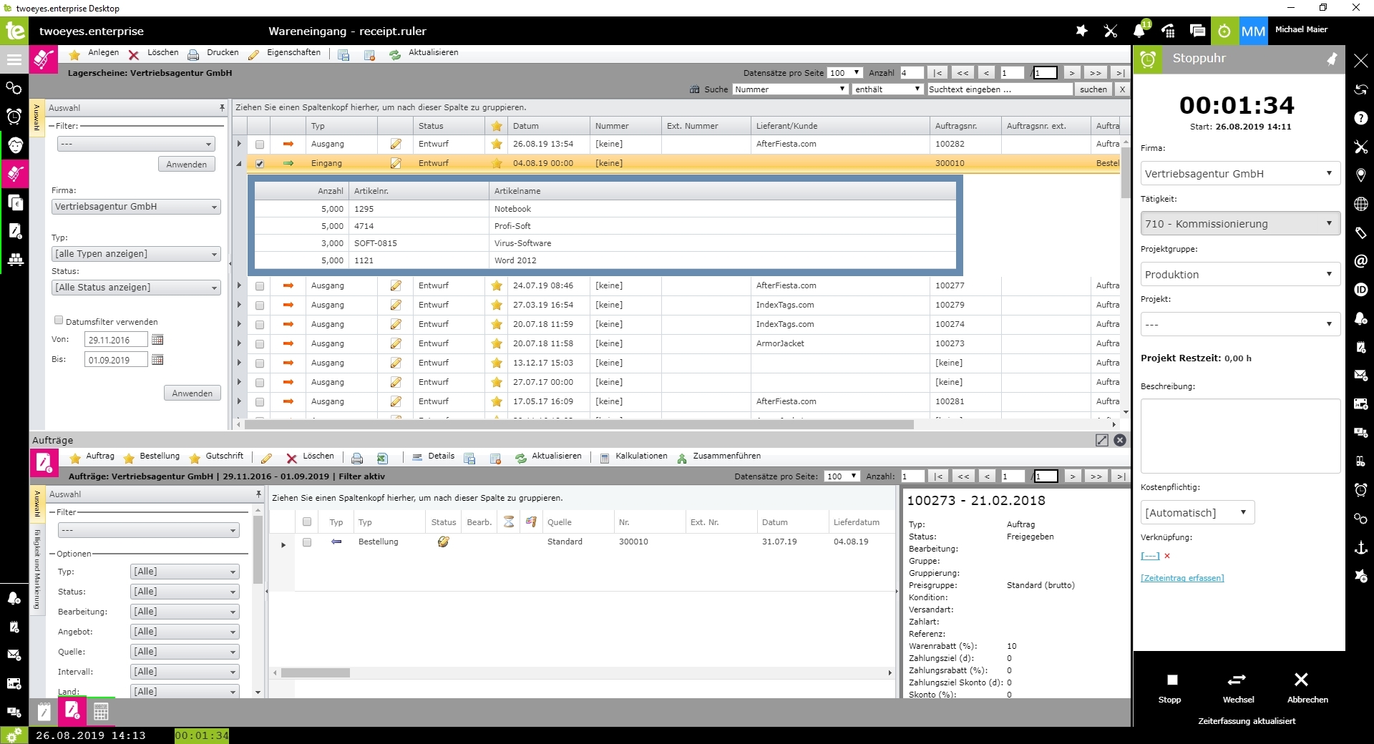
Task: Tick the Bestellung 300010 row checkbox
Action: pos(307,542)
